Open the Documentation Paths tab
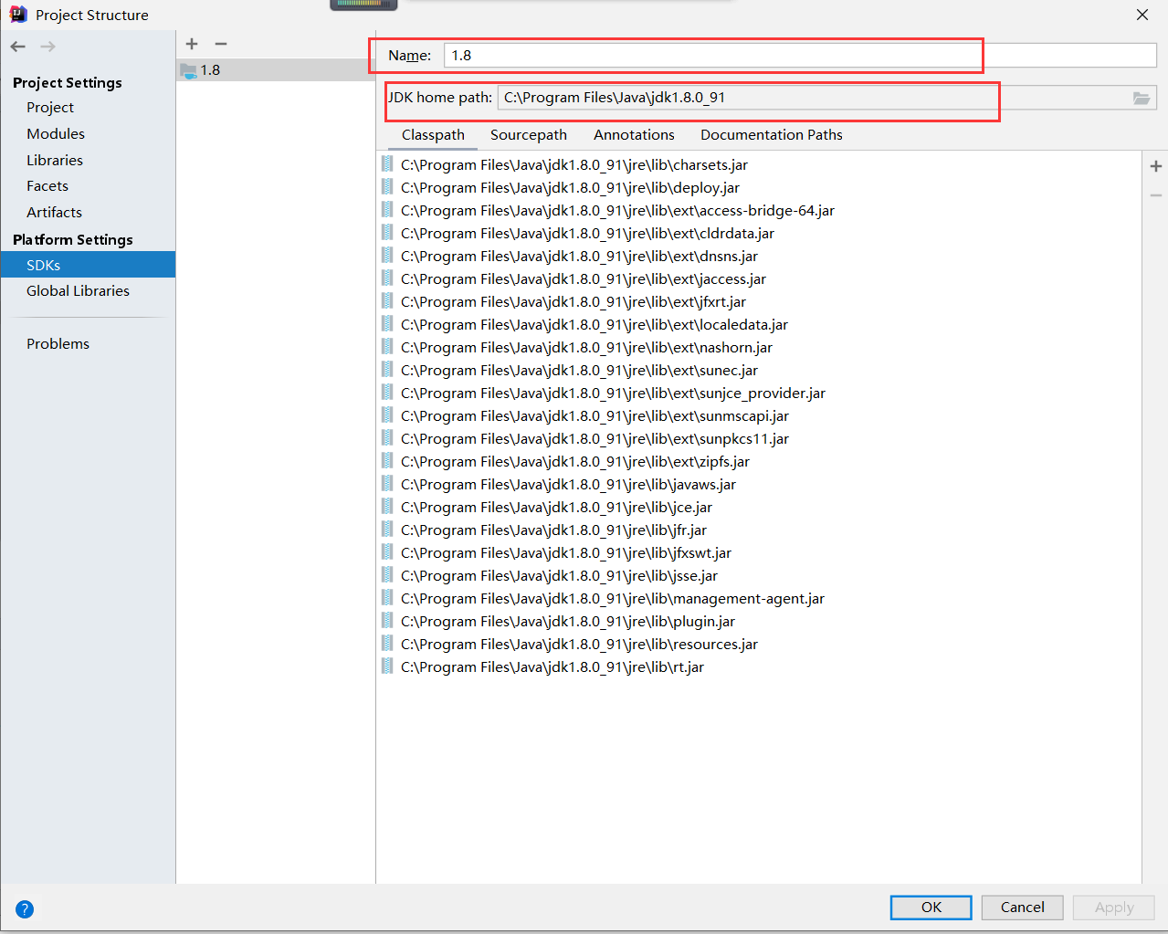Image resolution: width=1168 pixels, height=934 pixels. [772, 135]
